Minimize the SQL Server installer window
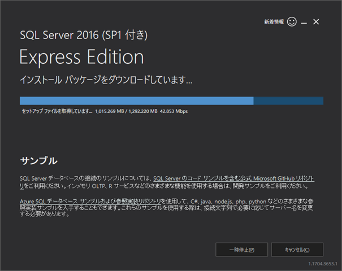342x271 pixels. point(304,22)
